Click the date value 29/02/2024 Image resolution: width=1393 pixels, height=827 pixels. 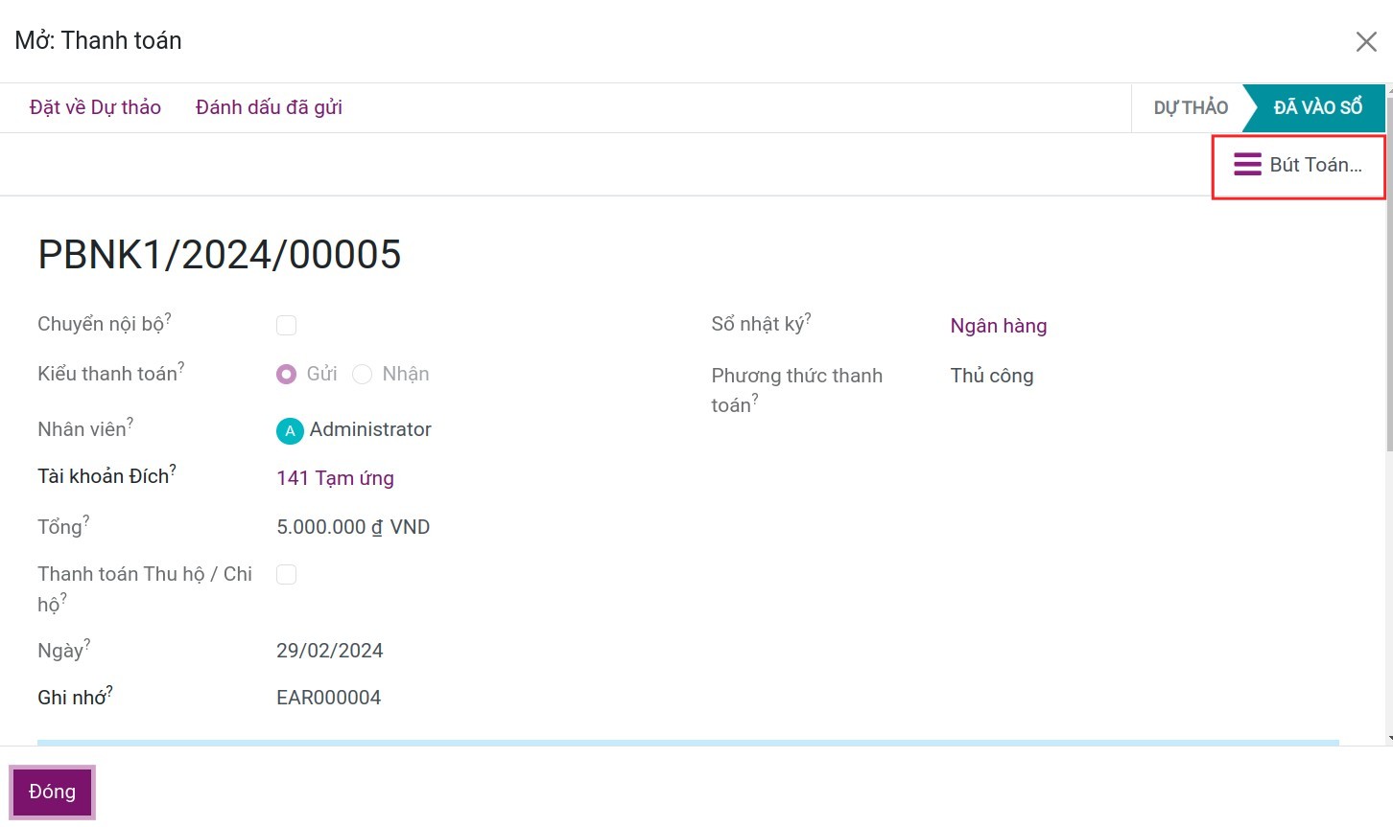(x=330, y=651)
